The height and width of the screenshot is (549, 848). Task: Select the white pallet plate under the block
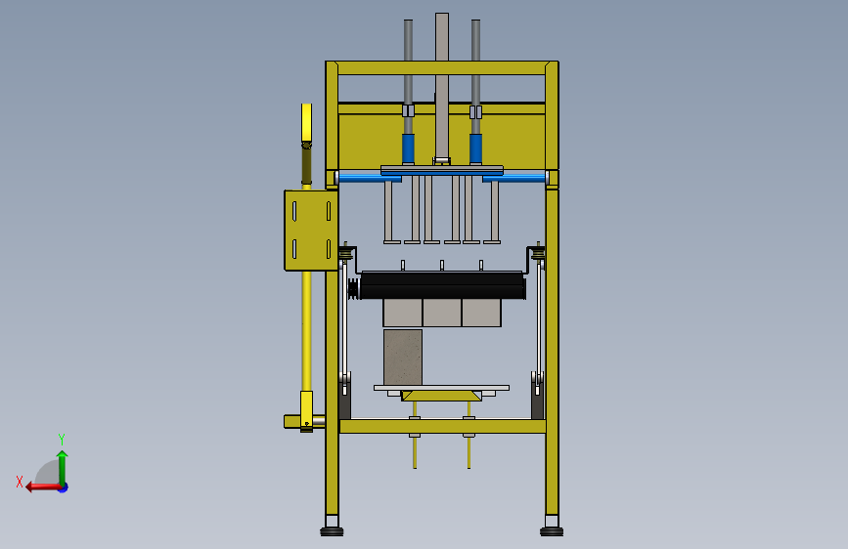click(441, 388)
